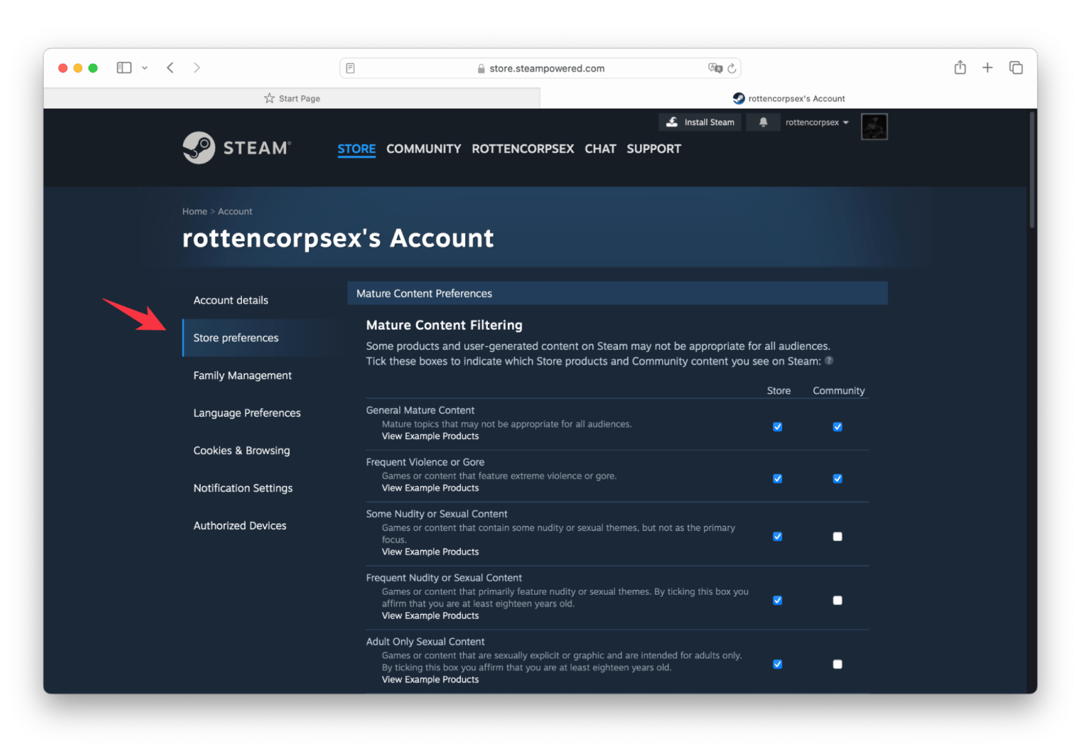The image size is (1078, 751).
Task: Click the Steam logo in the header
Action: coord(237,148)
